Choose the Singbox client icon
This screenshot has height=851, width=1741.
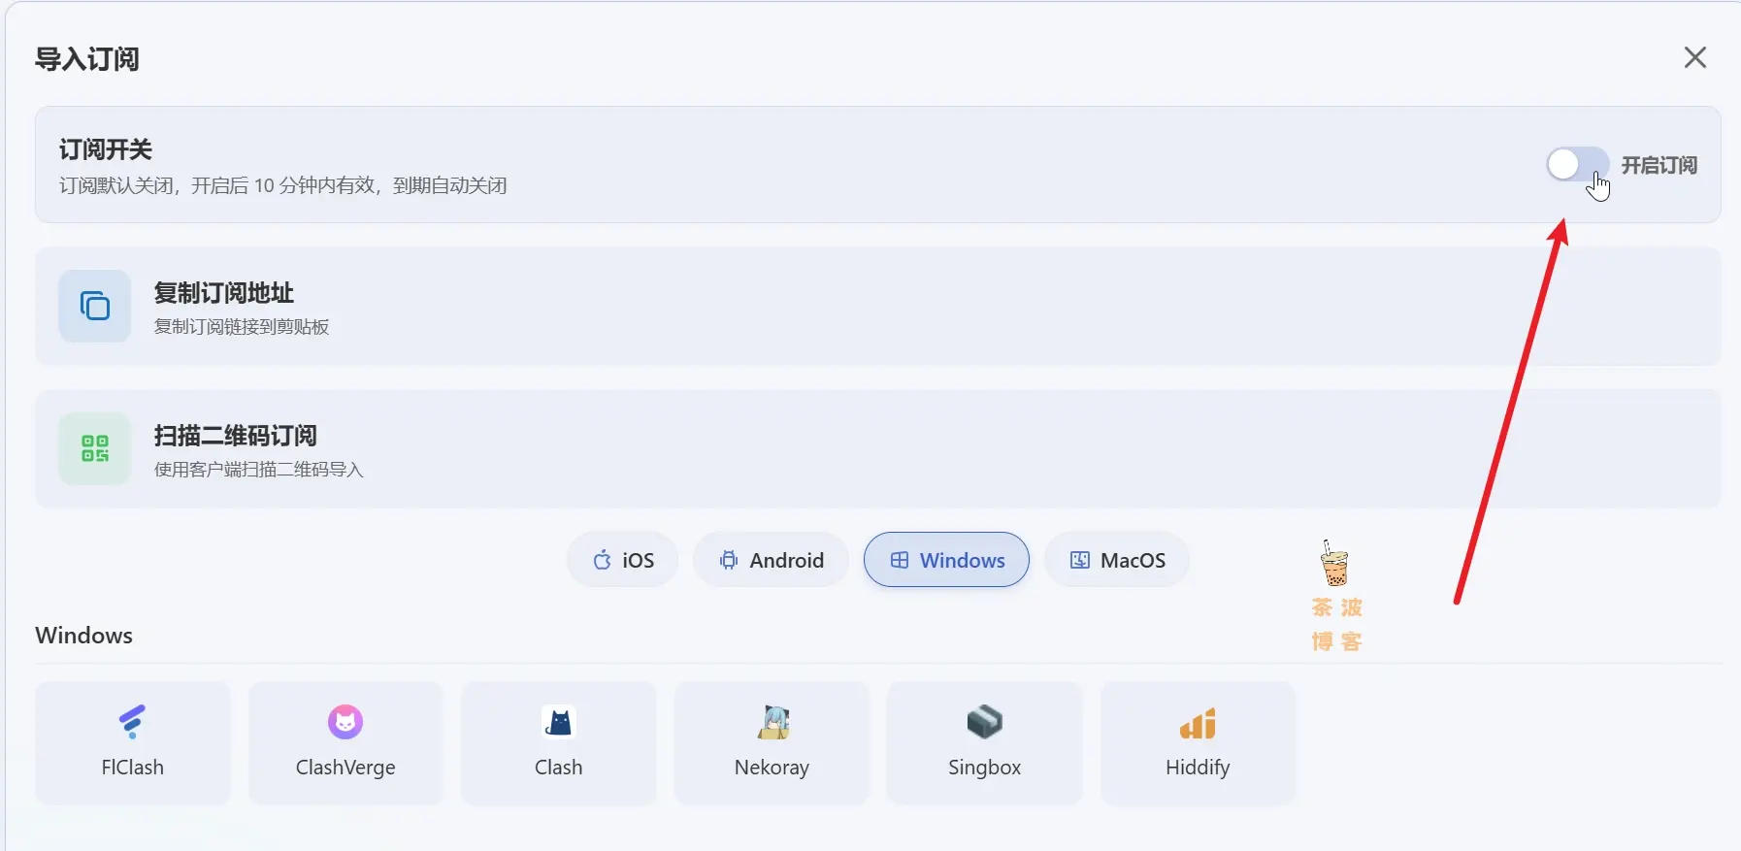(x=985, y=722)
